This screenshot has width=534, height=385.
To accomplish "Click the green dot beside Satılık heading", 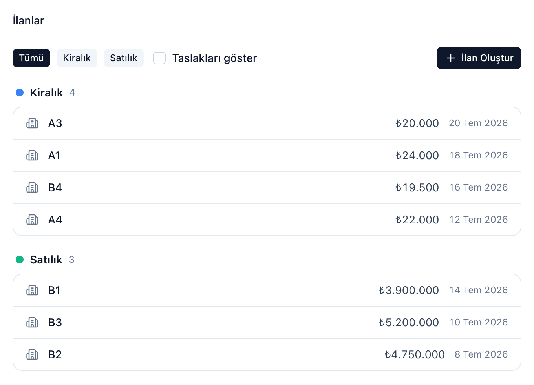I will point(20,260).
